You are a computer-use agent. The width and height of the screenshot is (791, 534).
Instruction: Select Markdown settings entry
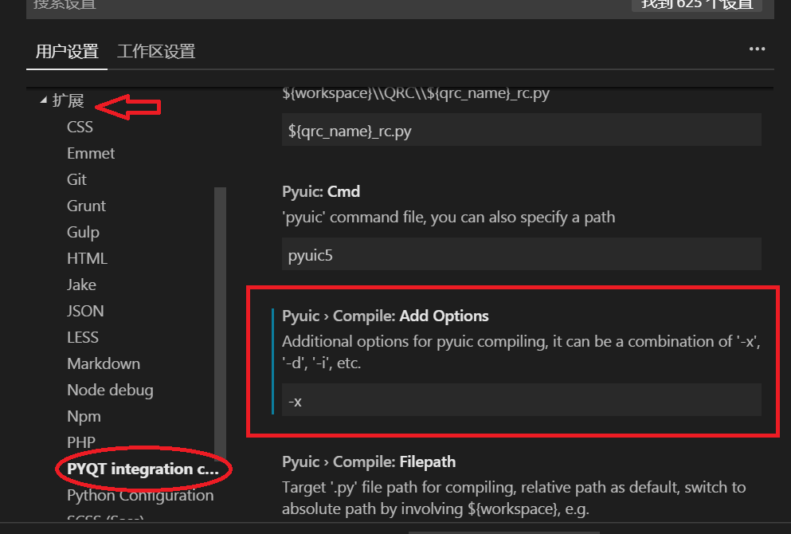[x=104, y=363]
